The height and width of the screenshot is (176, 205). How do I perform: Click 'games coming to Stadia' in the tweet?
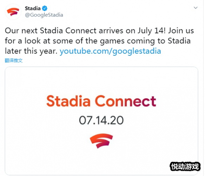pos(145,41)
